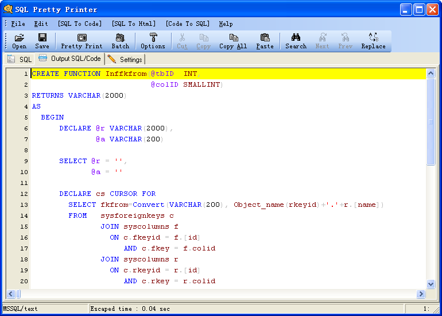Click the MSSQL/text status bar entry
Screen dimensions: 442x316
pyautogui.click(x=20, y=309)
